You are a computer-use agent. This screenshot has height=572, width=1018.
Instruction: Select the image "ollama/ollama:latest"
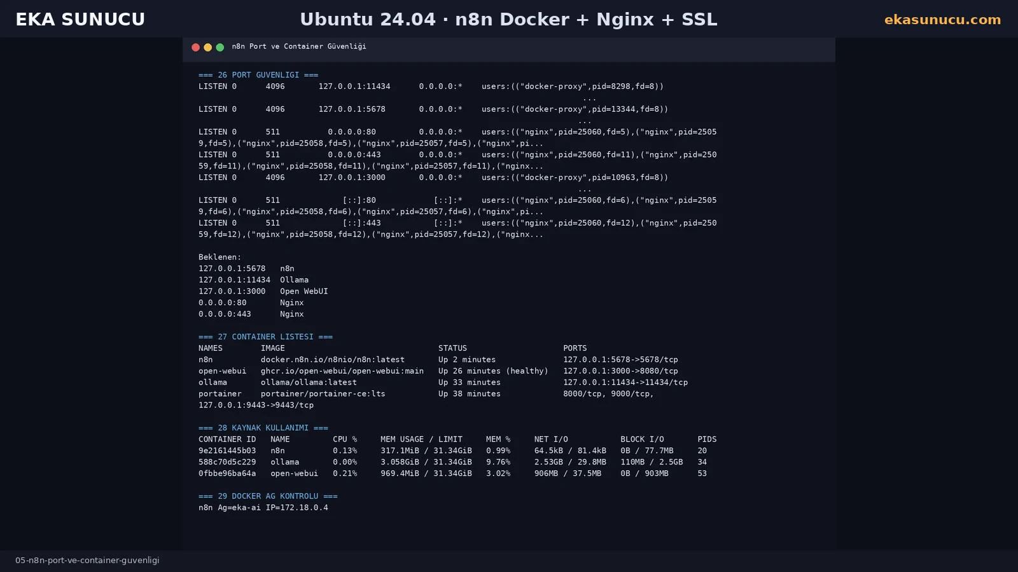pyautogui.click(x=309, y=383)
